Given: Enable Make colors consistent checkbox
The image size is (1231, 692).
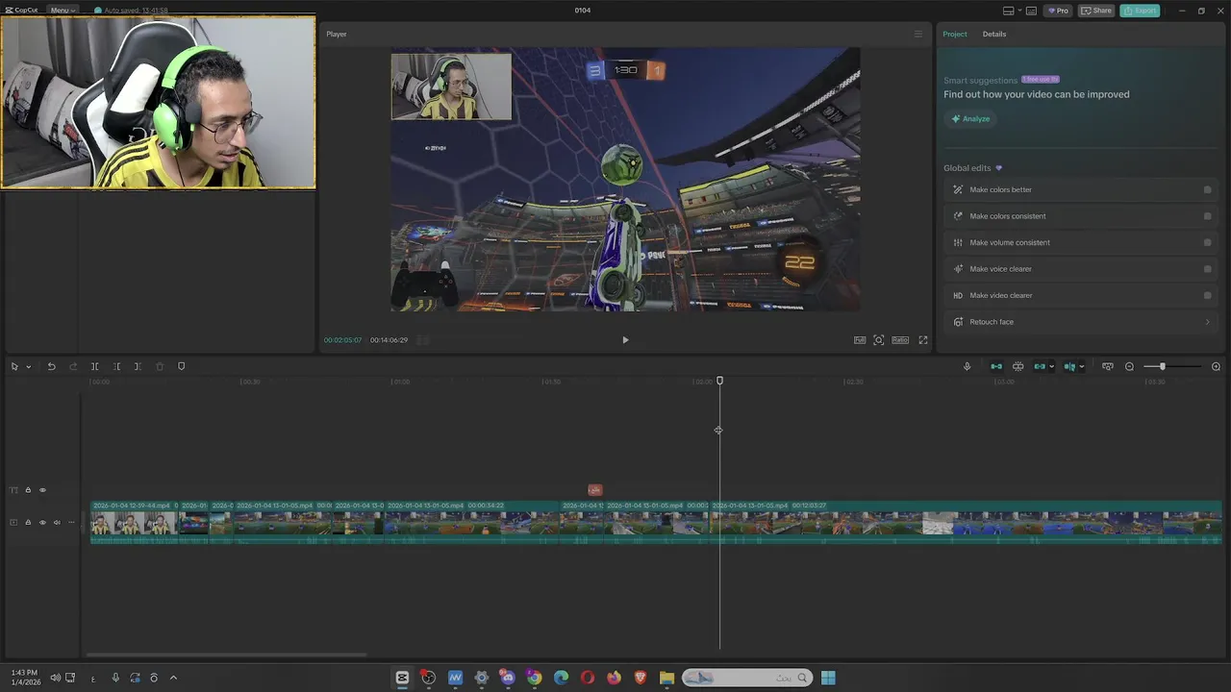Looking at the screenshot, I should click(1208, 216).
